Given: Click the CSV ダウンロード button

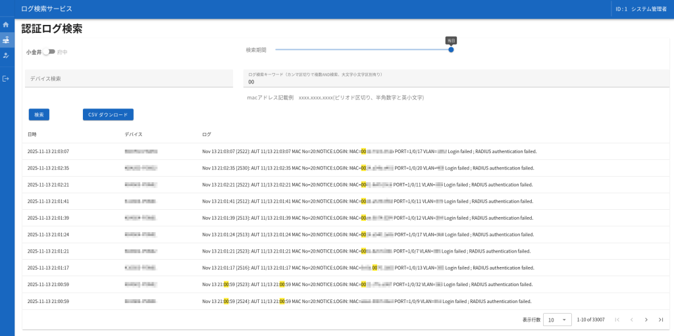Looking at the screenshot, I should [x=108, y=114].
